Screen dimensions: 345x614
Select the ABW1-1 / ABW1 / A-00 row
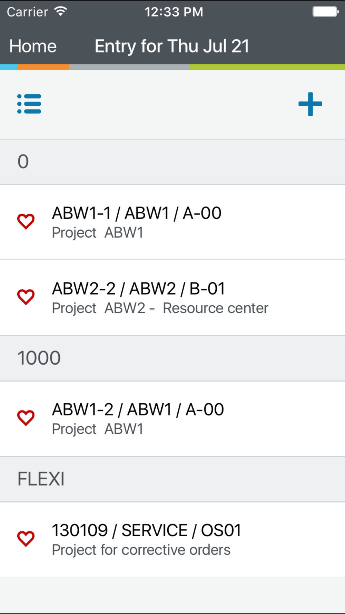pyautogui.click(x=172, y=222)
